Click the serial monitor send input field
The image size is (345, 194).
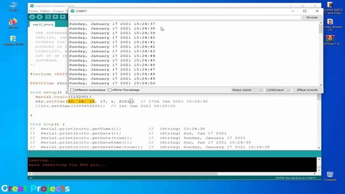pyautogui.click(x=185, y=17)
